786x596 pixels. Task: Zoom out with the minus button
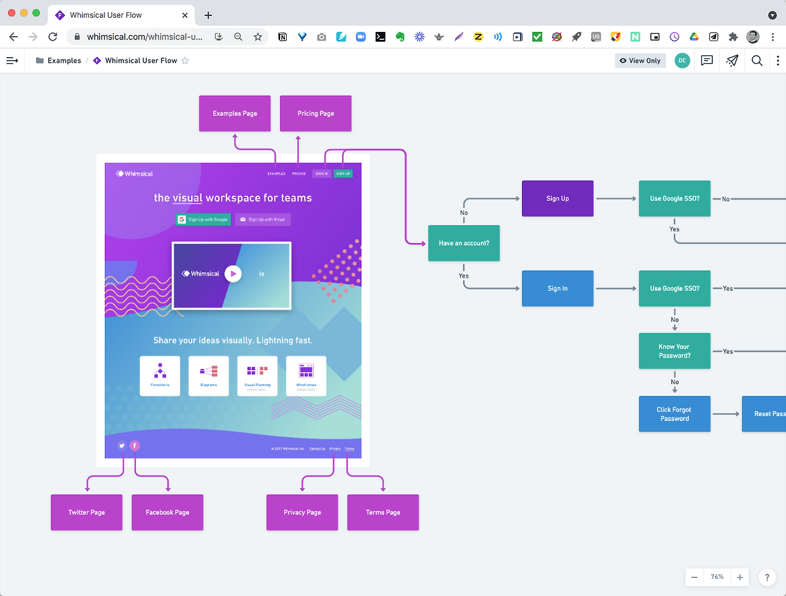(695, 578)
